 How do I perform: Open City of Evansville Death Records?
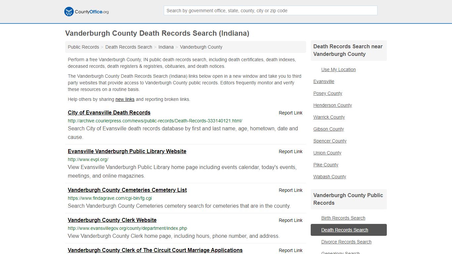pyautogui.click(x=109, y=112)
